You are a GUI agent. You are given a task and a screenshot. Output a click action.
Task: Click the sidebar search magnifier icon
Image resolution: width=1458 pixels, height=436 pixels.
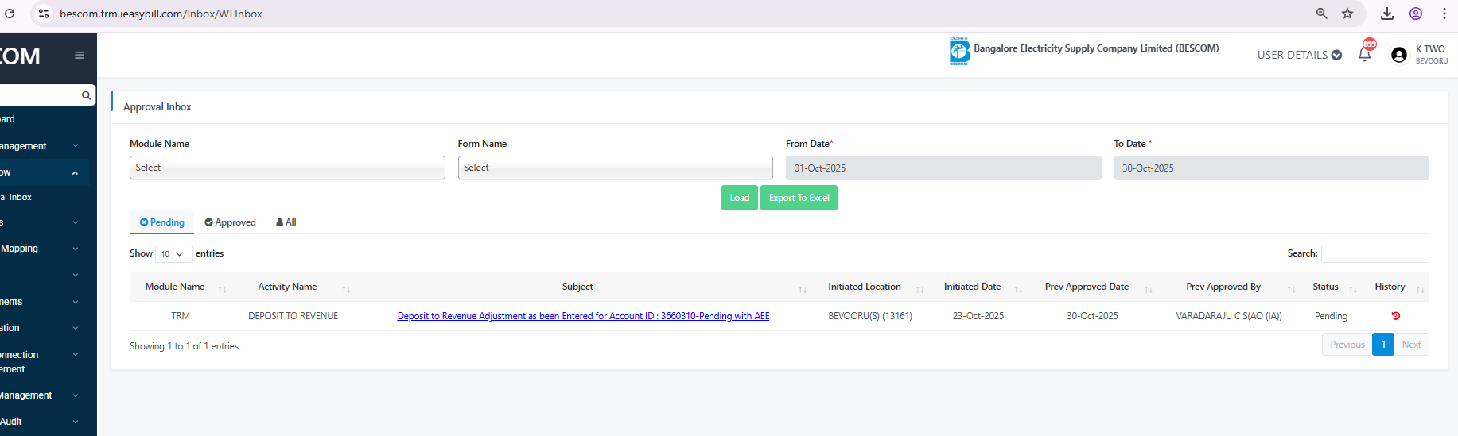click(x=86, y=95)
